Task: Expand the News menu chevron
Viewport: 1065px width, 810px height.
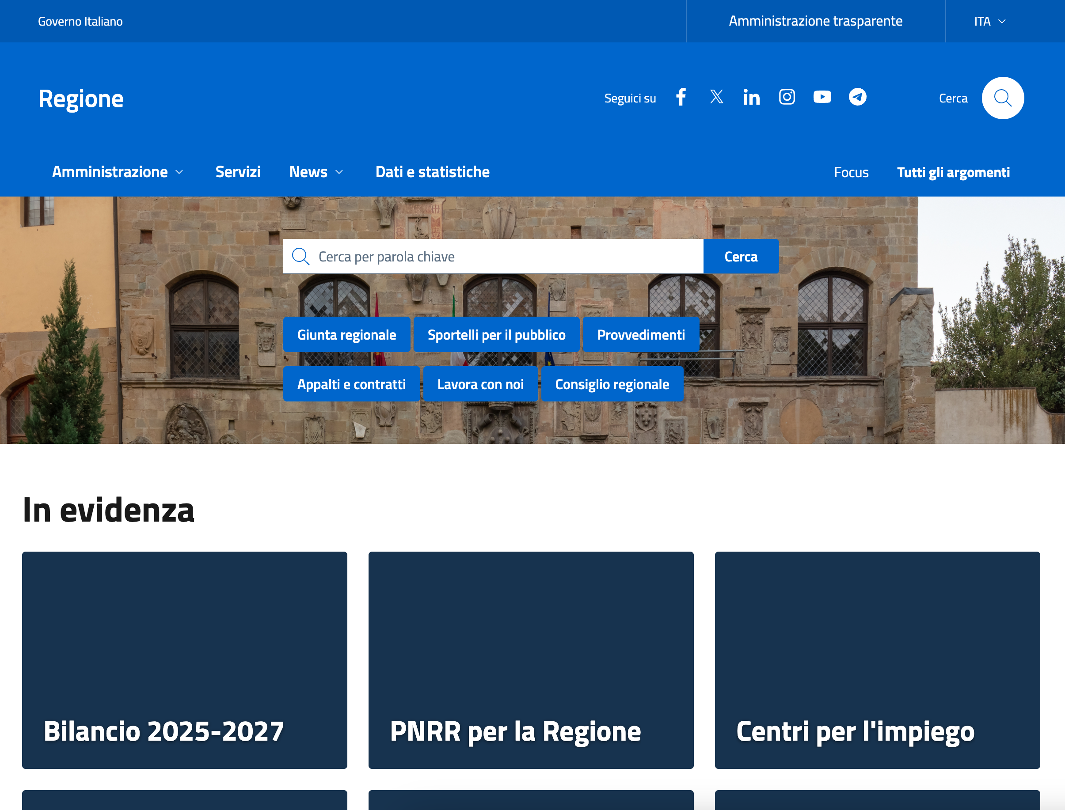Action: pos(339,172)
